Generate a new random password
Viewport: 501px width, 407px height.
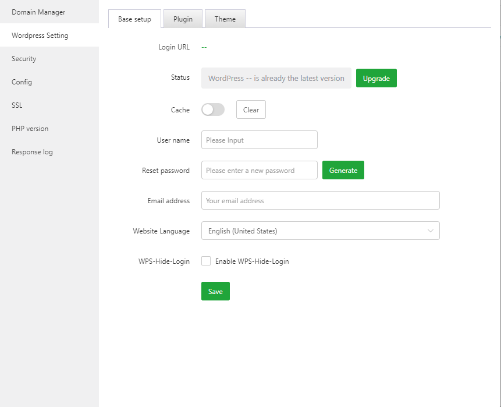[343, 171]
